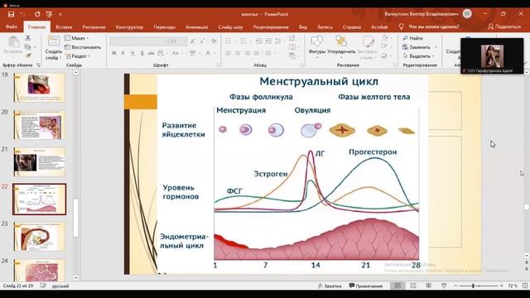Open the Выделить select dropdown

click(417, 56)
